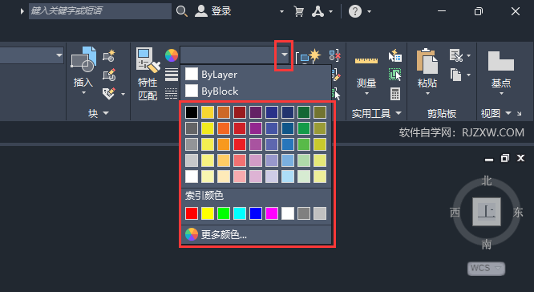The height and width of the screenshot is (292, 534).
Task: Open the dropdown arrow after 登录
Action: coord(281,11)
